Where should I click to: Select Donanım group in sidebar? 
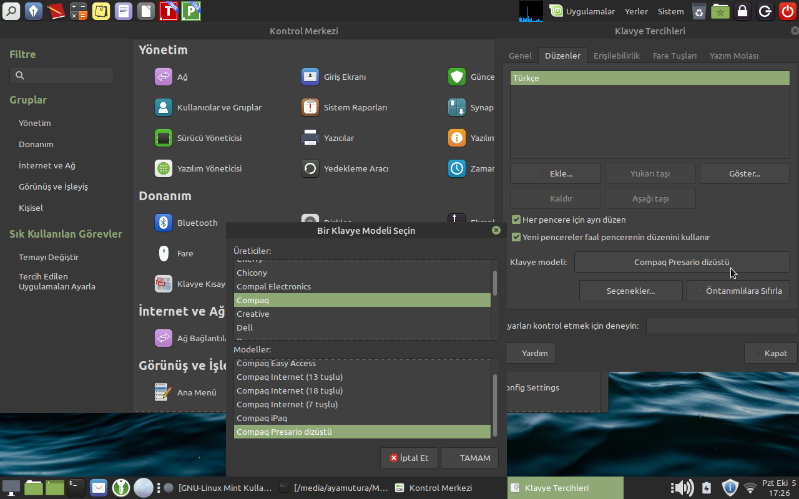click(36, 144)
